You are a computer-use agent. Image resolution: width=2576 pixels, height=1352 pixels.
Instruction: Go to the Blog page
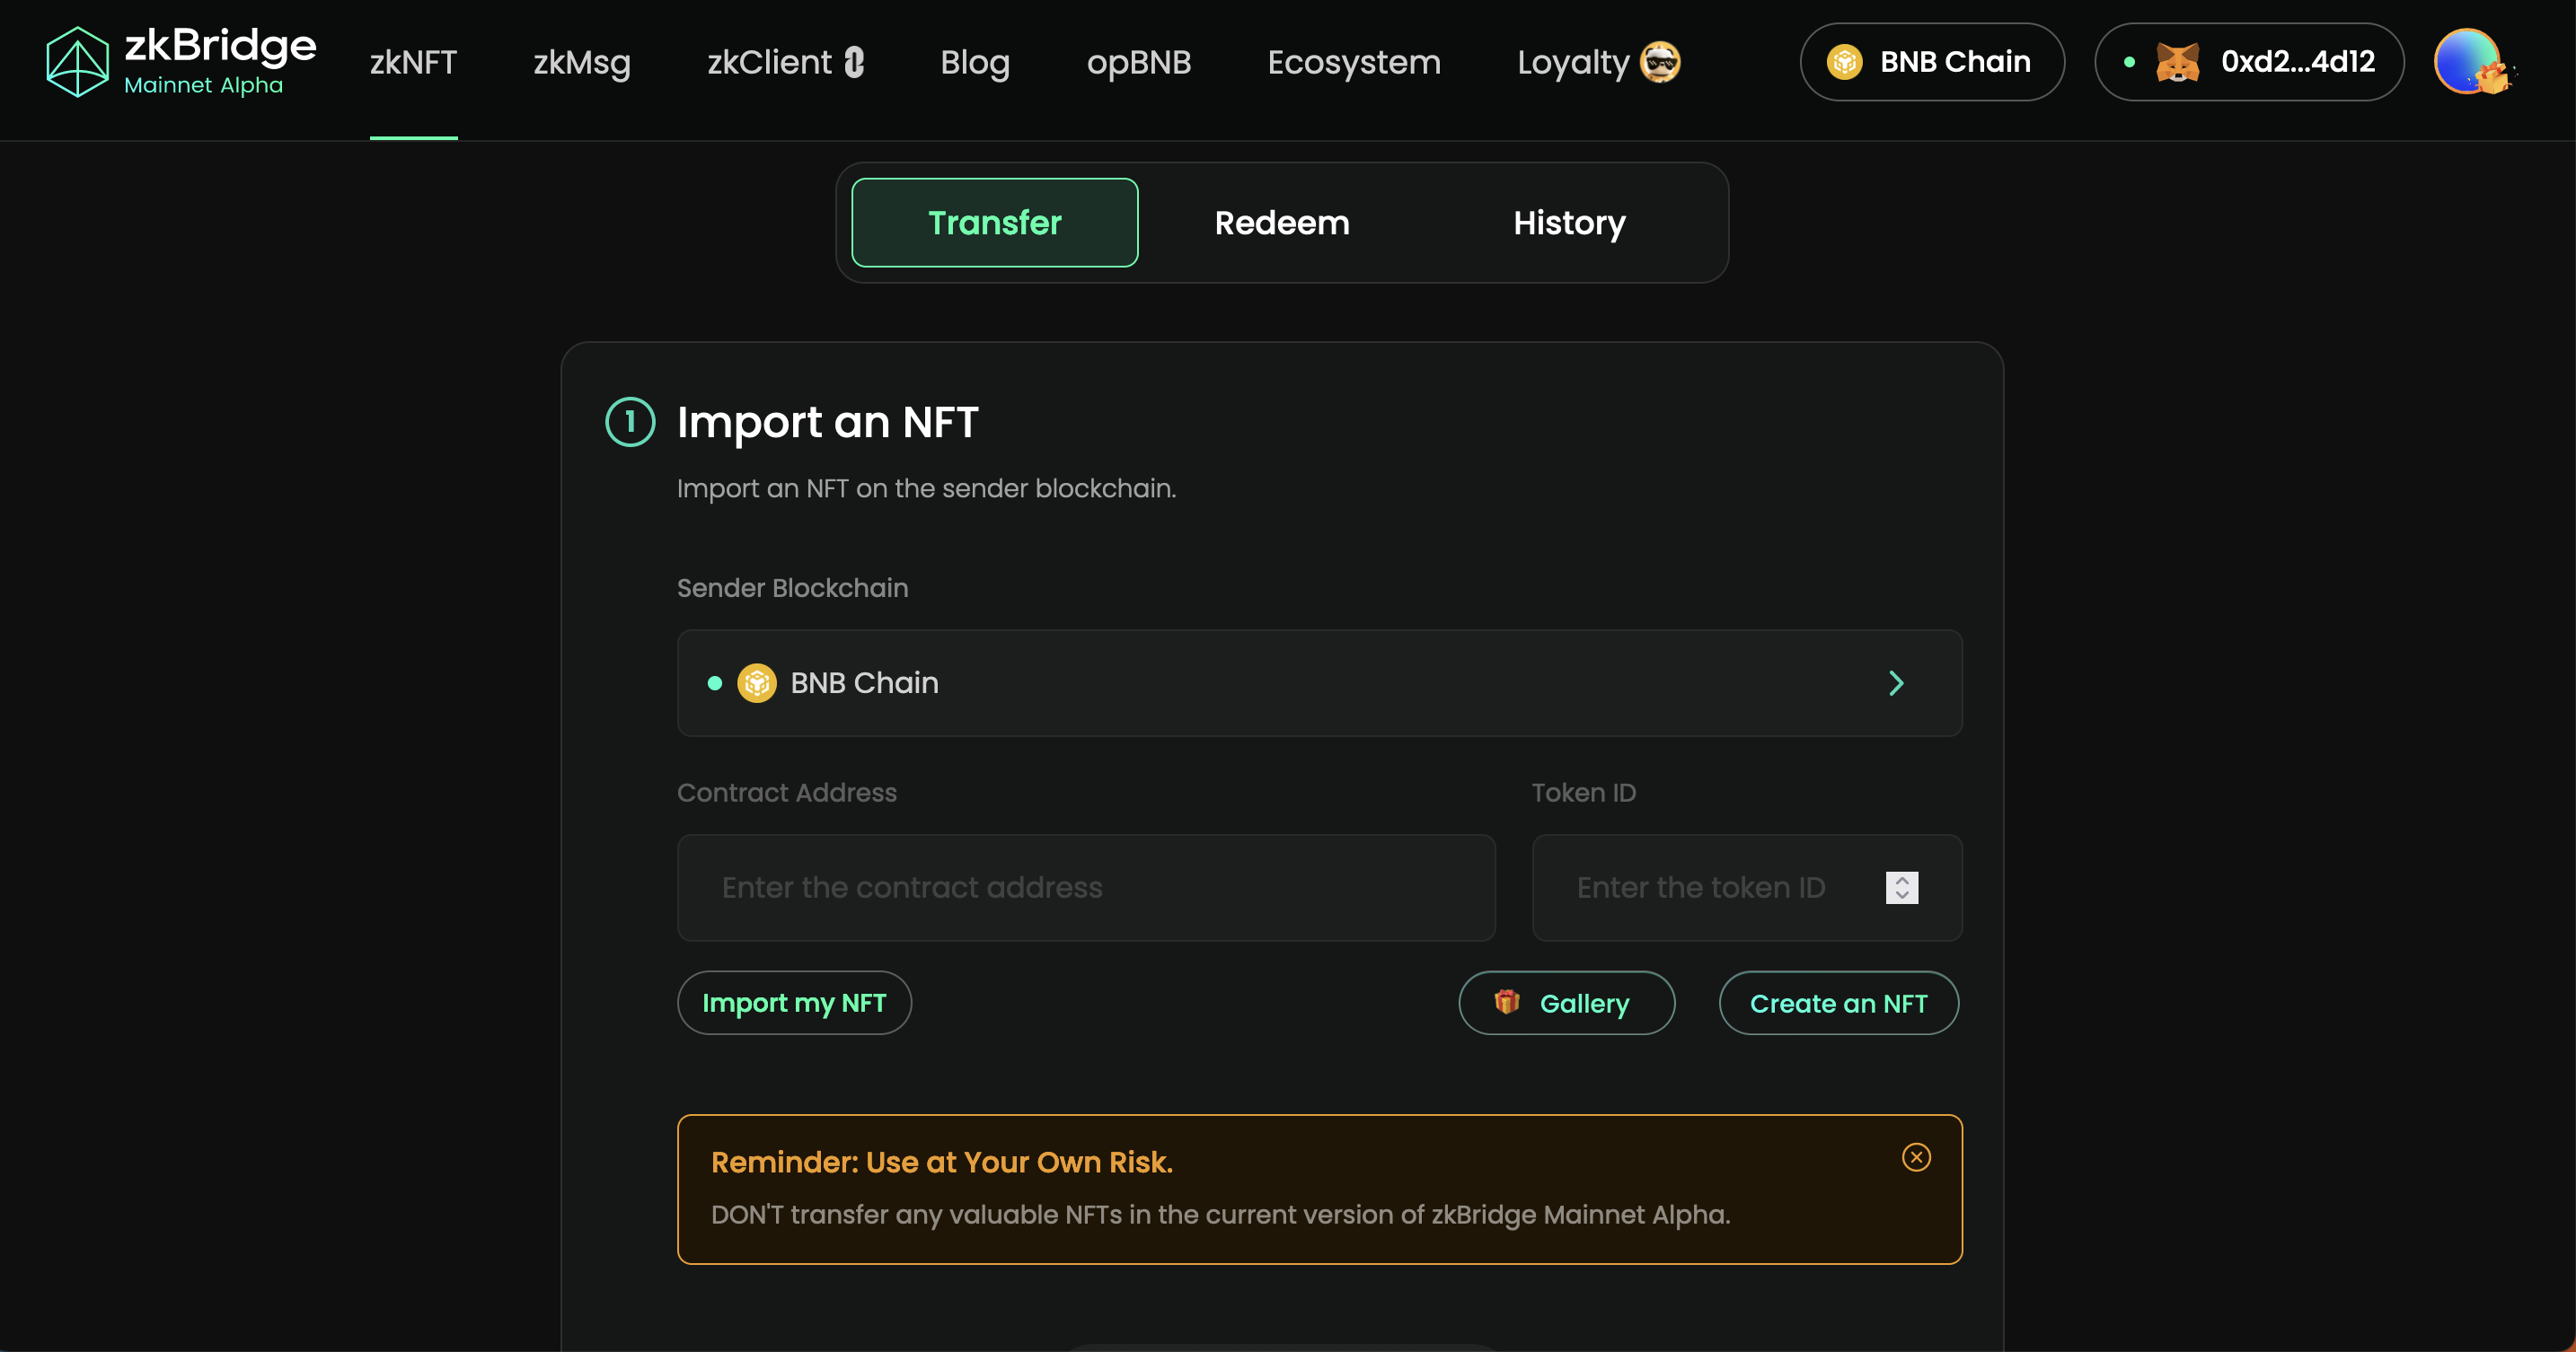click(x=975, y=63)
